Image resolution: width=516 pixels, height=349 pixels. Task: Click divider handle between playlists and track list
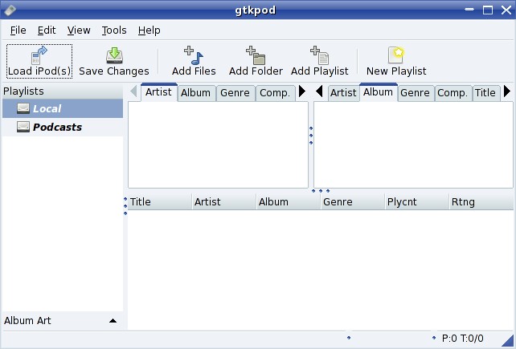tap(125, 206)
